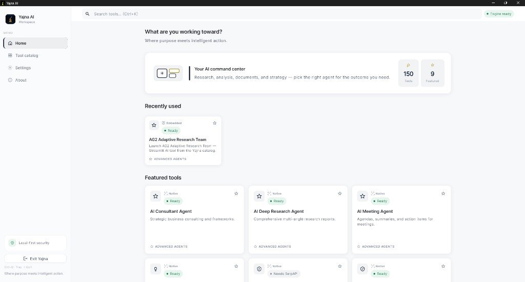Click the Tool catalog grid icon
The image size is (525, 282).
click(x=10, y=55)
